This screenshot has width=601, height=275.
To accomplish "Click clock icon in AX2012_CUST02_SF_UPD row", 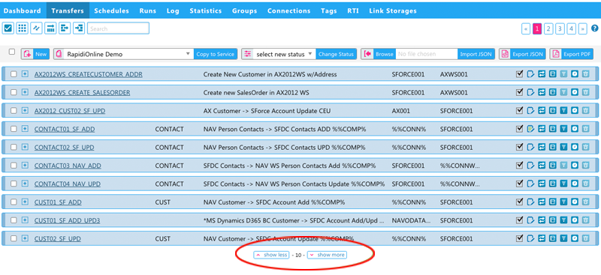I will 575,111.
